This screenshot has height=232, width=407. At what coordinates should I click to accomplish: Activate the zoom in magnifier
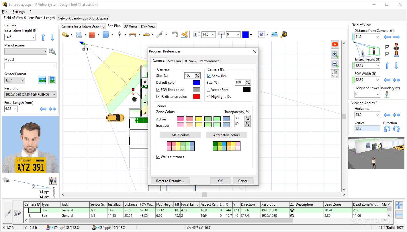point(335,54)
